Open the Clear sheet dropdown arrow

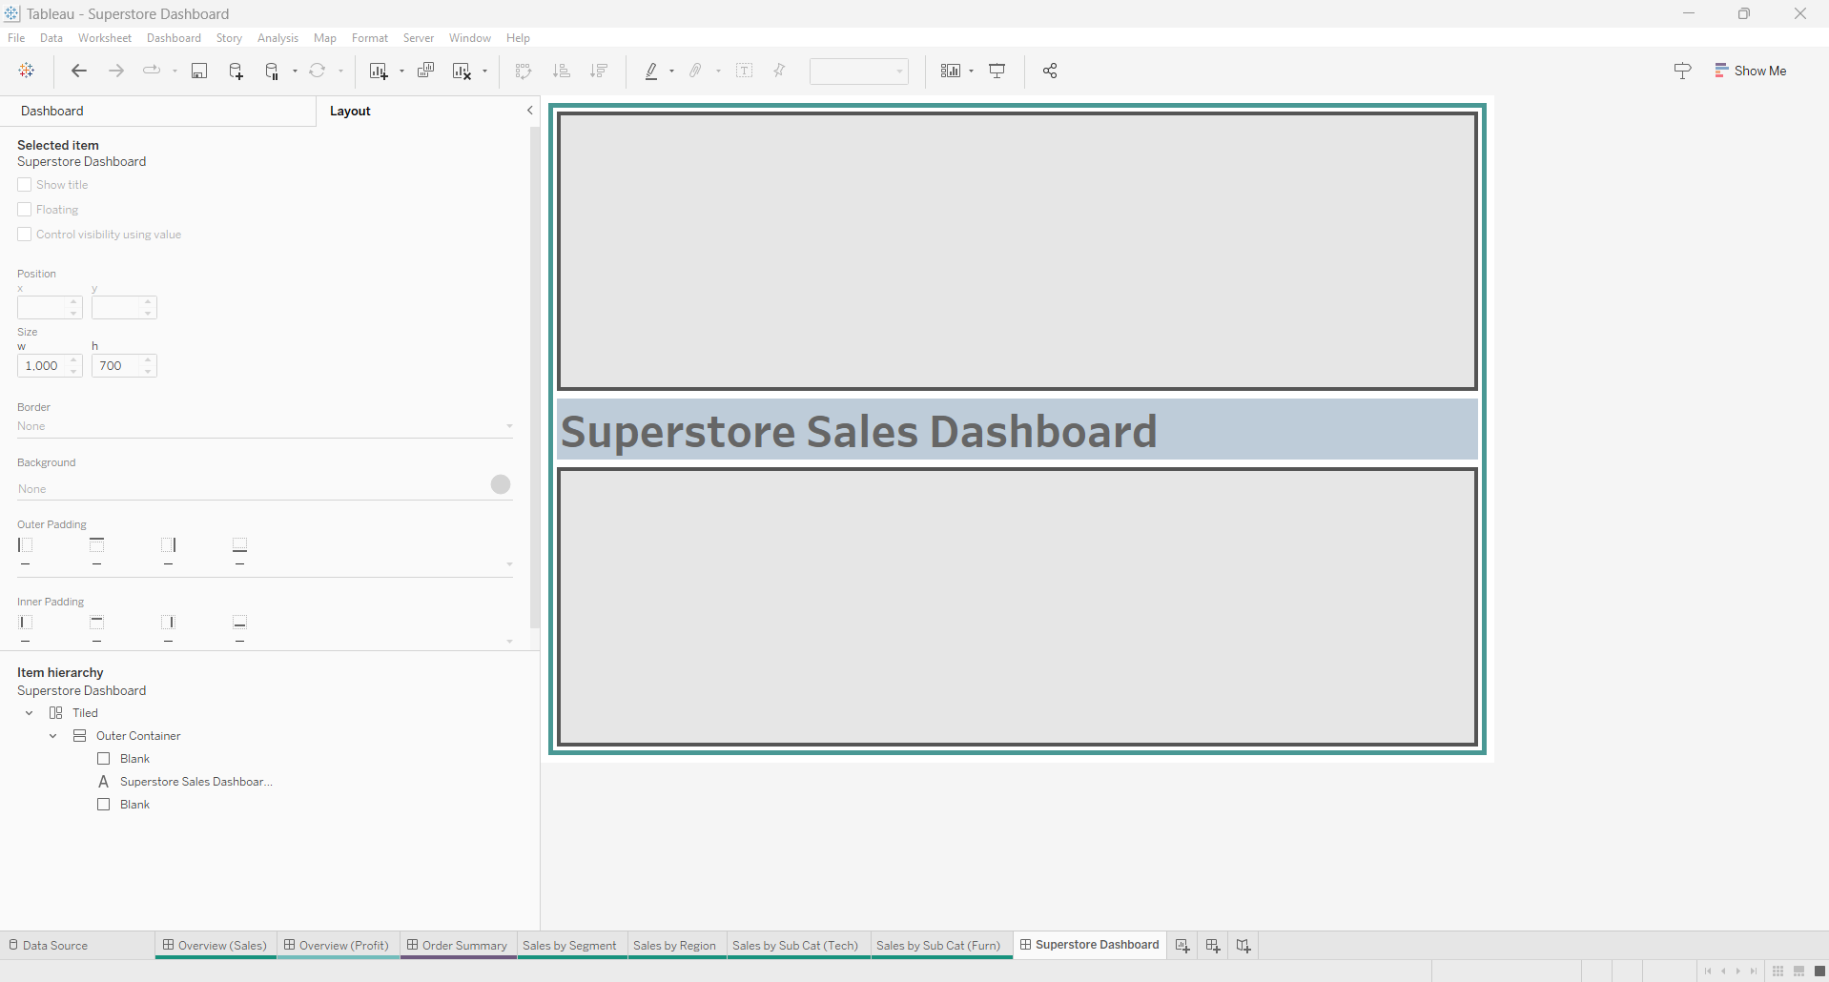484,71
